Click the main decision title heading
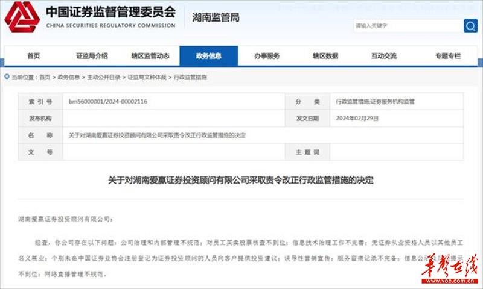 coord(240,180)
